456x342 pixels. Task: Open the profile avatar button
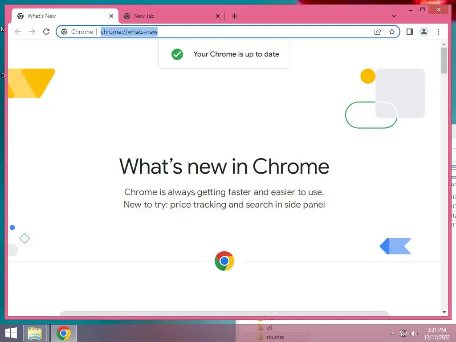tap(424, 32)
